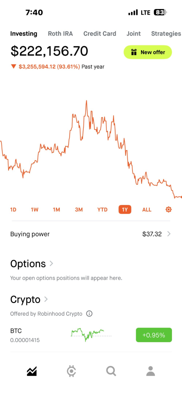
Task: Tap the BTC +0.95% price button
Action: click(x=154, y=335)
